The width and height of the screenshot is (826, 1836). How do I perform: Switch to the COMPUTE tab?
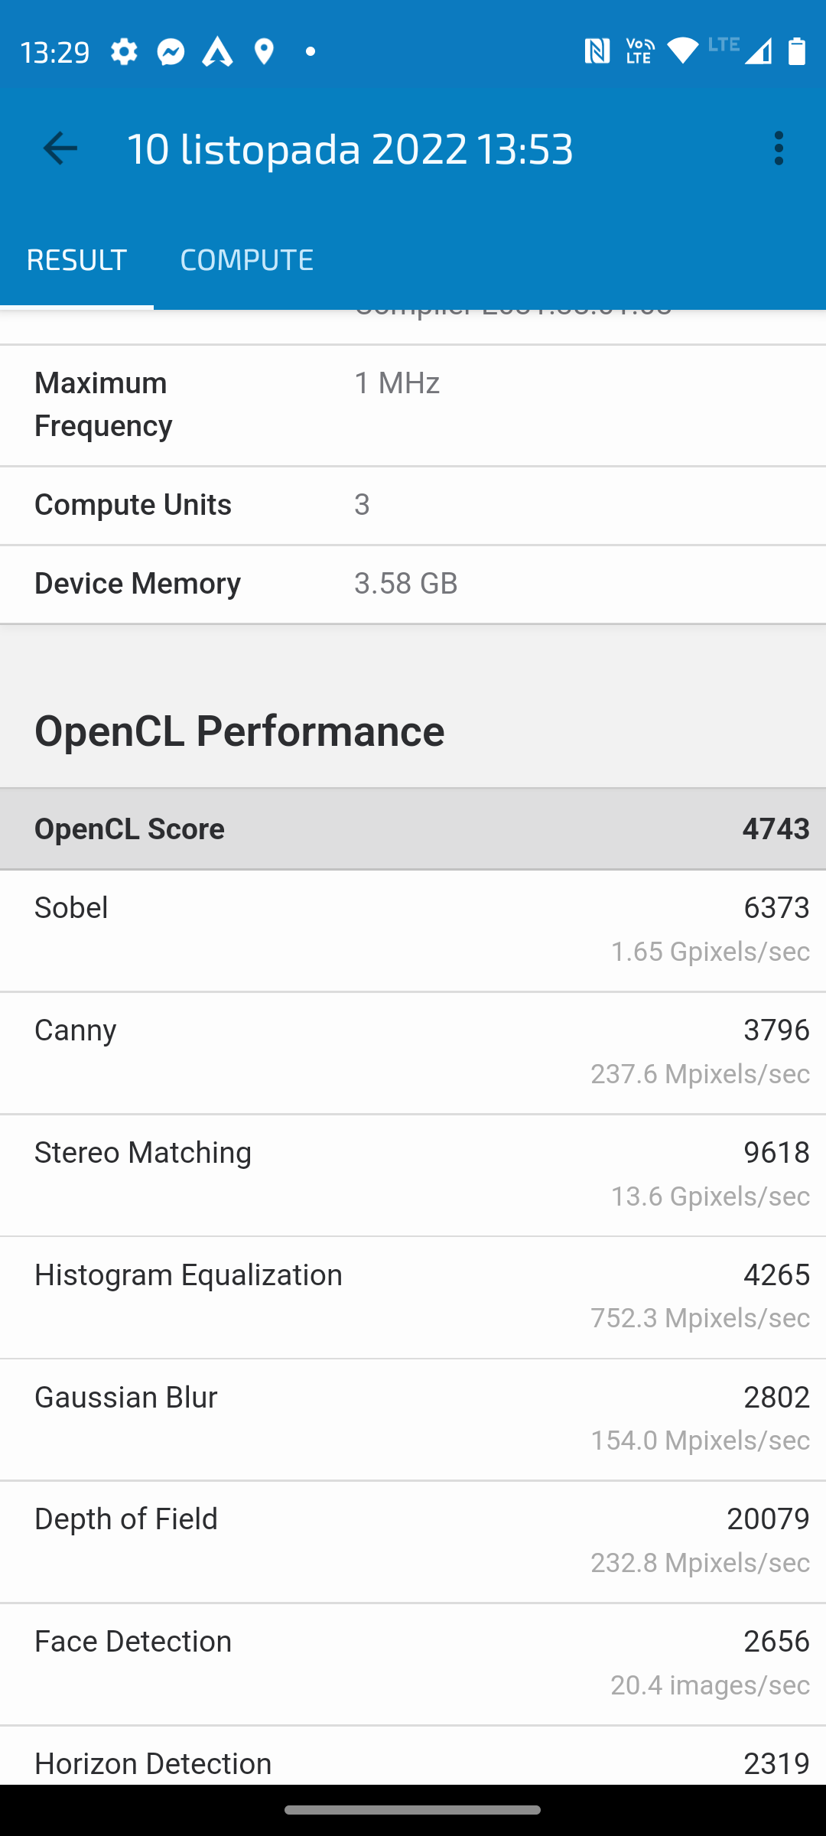coord(246,260)
